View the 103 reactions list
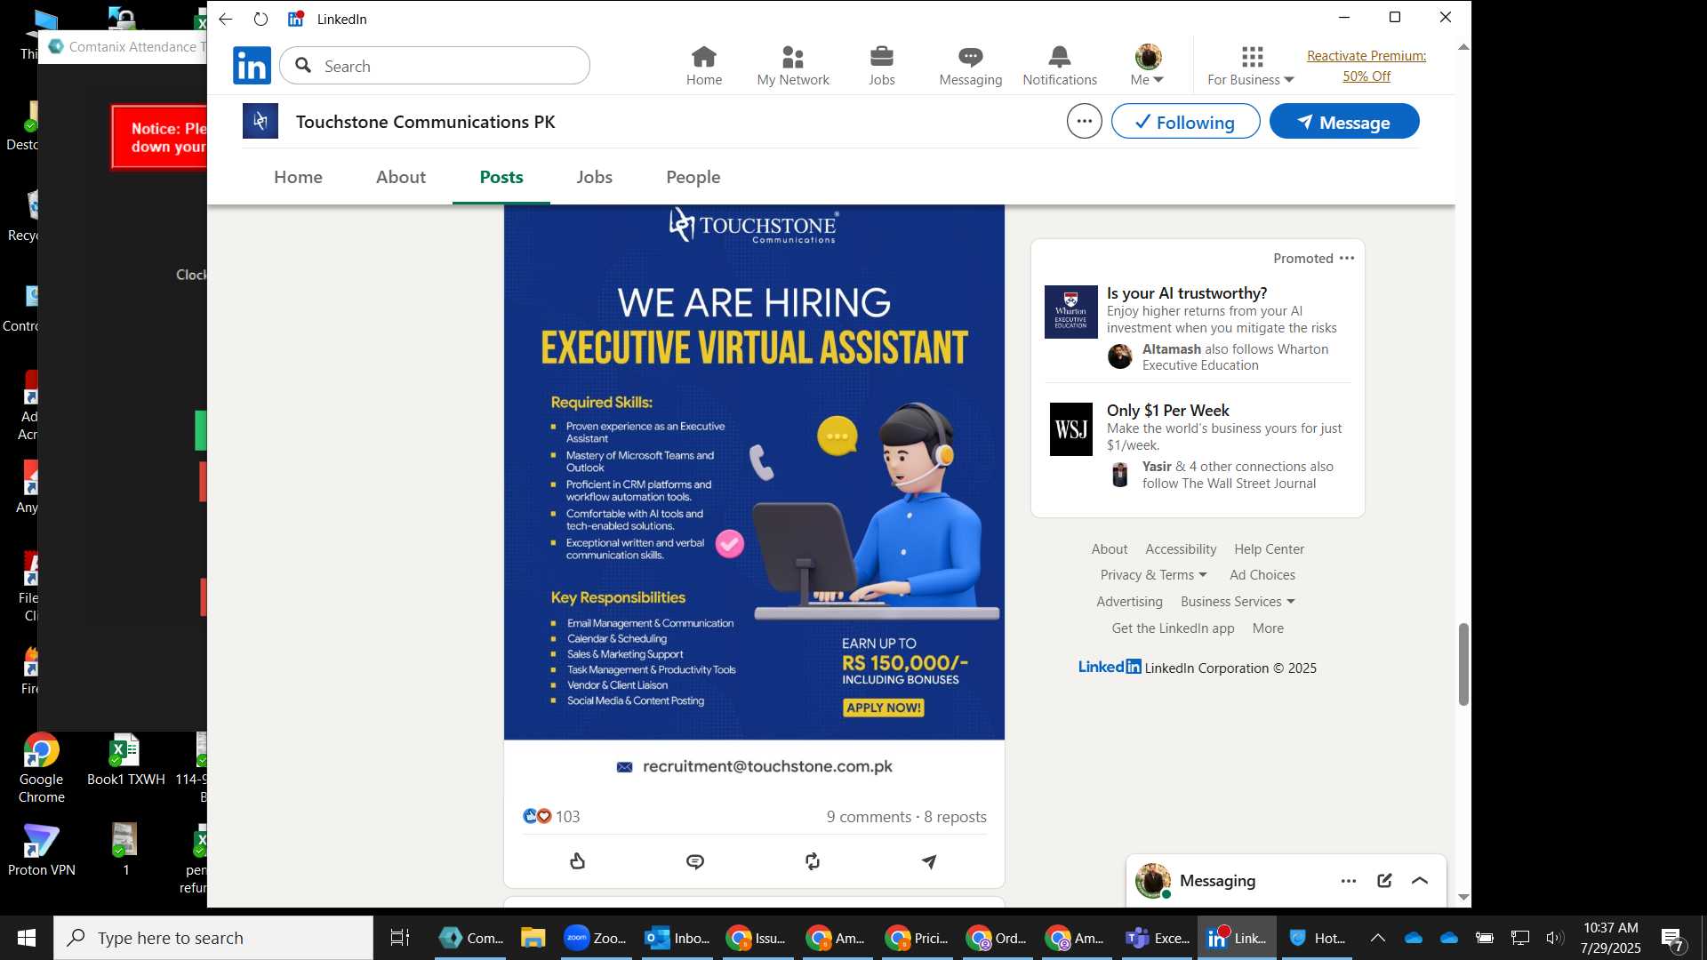 551,816
